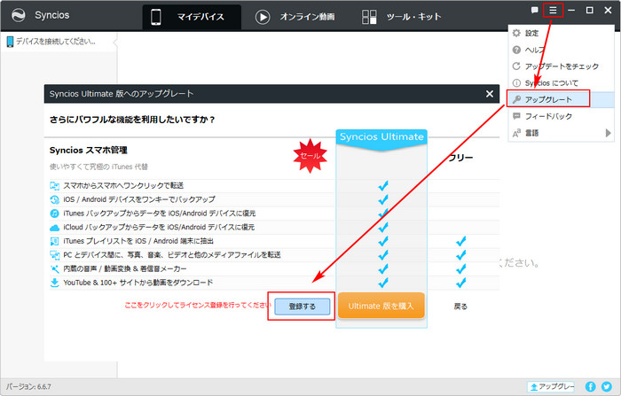
Task: Close the Ultimate upgrade dialog
Action: point(490,94)
